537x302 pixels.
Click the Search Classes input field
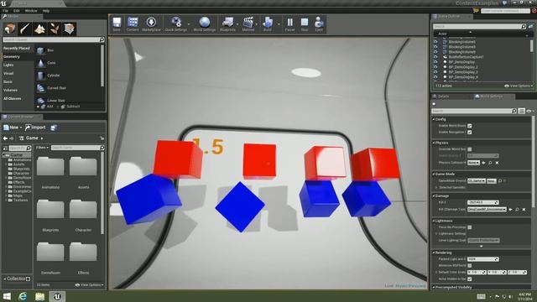coord(54,39)
